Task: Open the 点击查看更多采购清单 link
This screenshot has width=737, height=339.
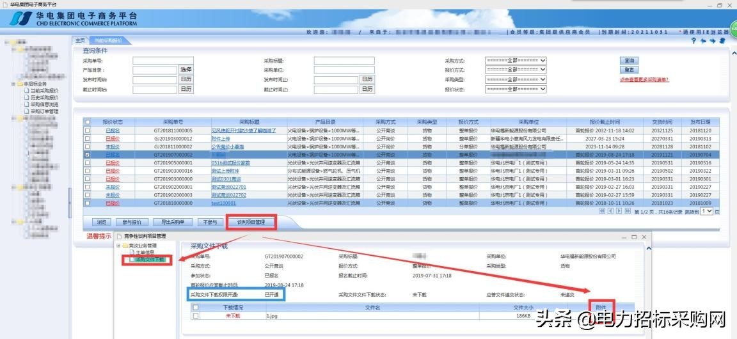Action: pyautogui.click(x=644, y=79)
